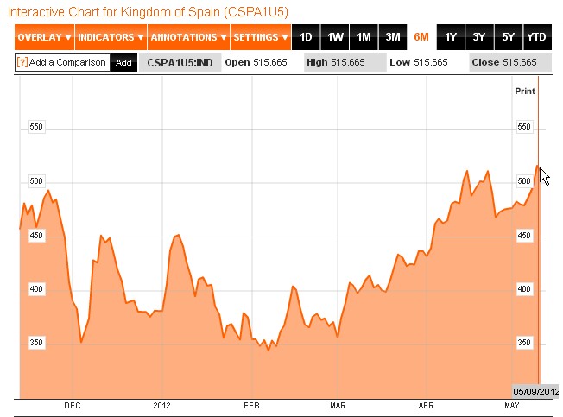This screenshot has height=417, width=563.
Task: Click the Add a Comparison field
Action: [67, 62]
